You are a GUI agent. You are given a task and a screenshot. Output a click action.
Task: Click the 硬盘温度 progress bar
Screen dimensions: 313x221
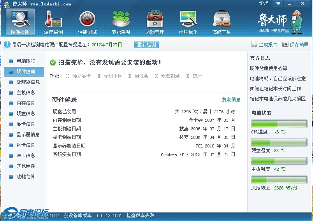[x=279, y=142]
